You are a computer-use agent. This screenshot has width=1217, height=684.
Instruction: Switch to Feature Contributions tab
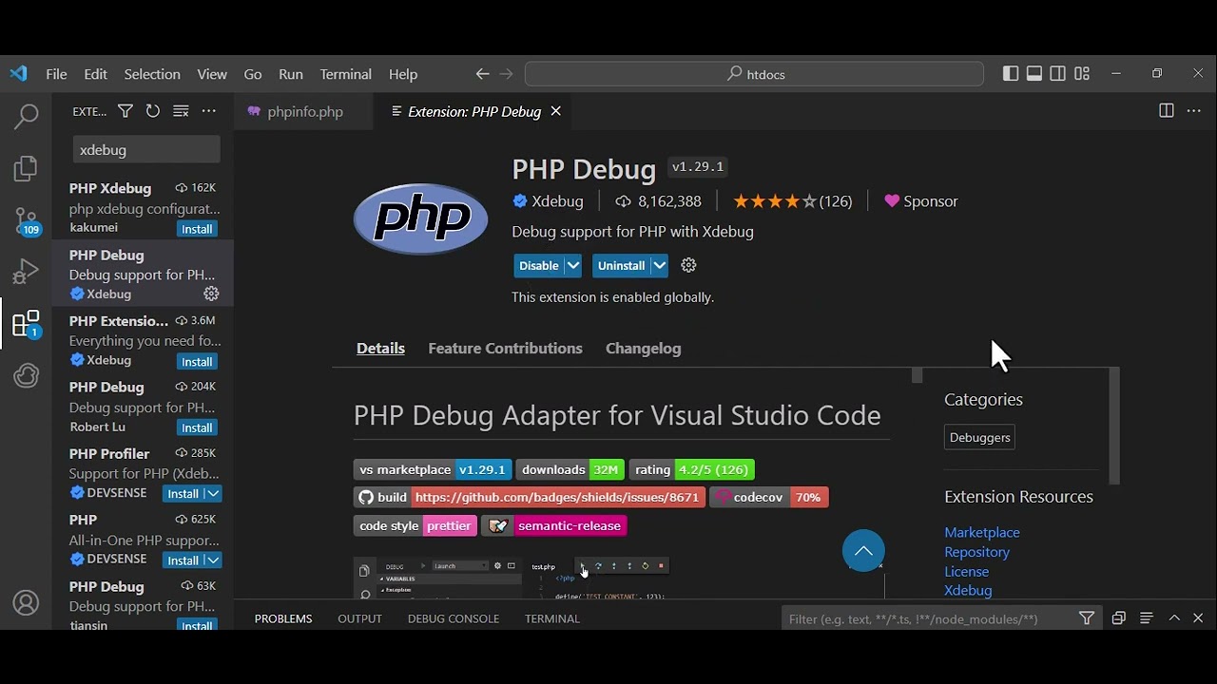(x=505, y=349)
